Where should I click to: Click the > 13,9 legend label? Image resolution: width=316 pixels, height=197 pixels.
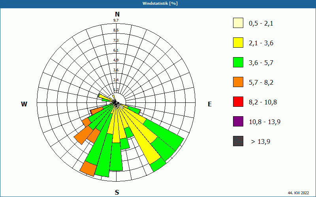point(261,142)
